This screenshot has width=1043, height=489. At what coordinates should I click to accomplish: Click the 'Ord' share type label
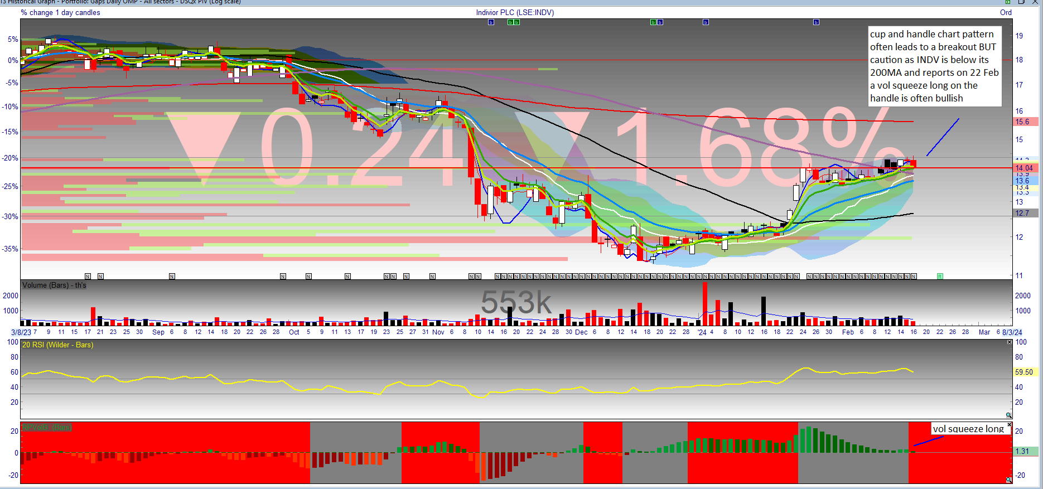[1006, 12]
